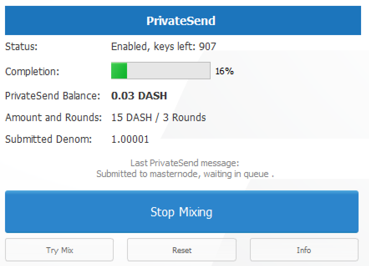Reset PrivateSend with the Reset button
Screen dimensions: 369x266
point(182,250)
